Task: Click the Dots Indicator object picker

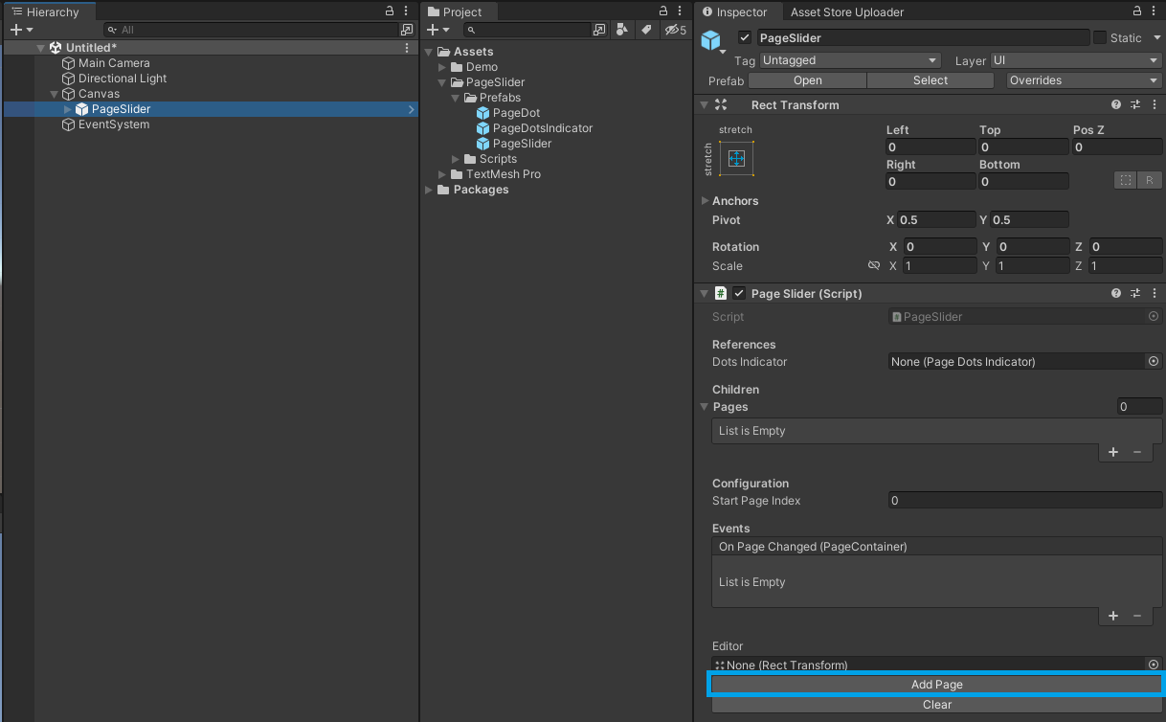Action: (1154, 362)
